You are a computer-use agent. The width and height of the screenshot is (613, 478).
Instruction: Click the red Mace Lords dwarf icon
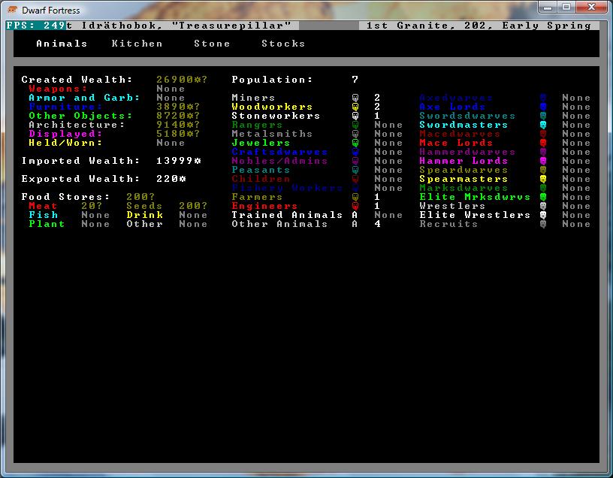pyautogui.click(x=543, y=143)
